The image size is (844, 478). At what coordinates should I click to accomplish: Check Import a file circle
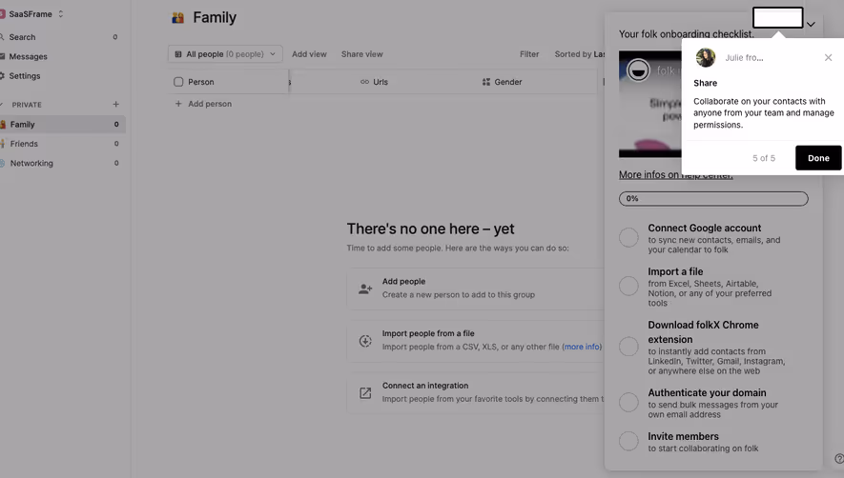(x=628, y=286)
